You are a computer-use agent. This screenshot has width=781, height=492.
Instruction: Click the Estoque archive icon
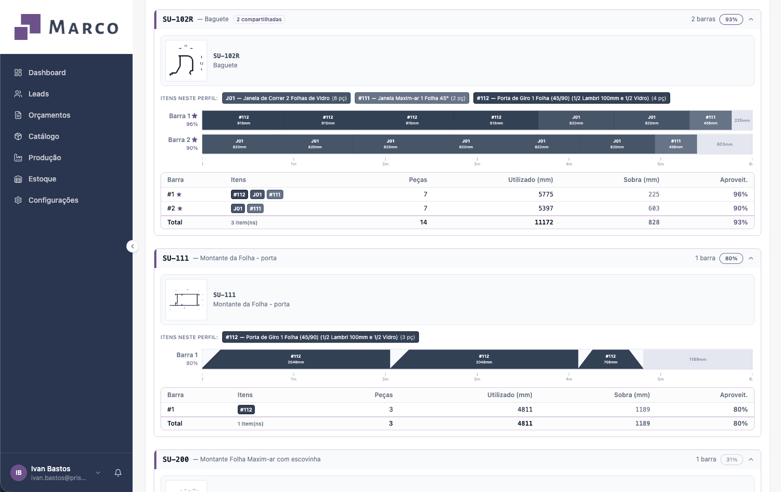18,179
